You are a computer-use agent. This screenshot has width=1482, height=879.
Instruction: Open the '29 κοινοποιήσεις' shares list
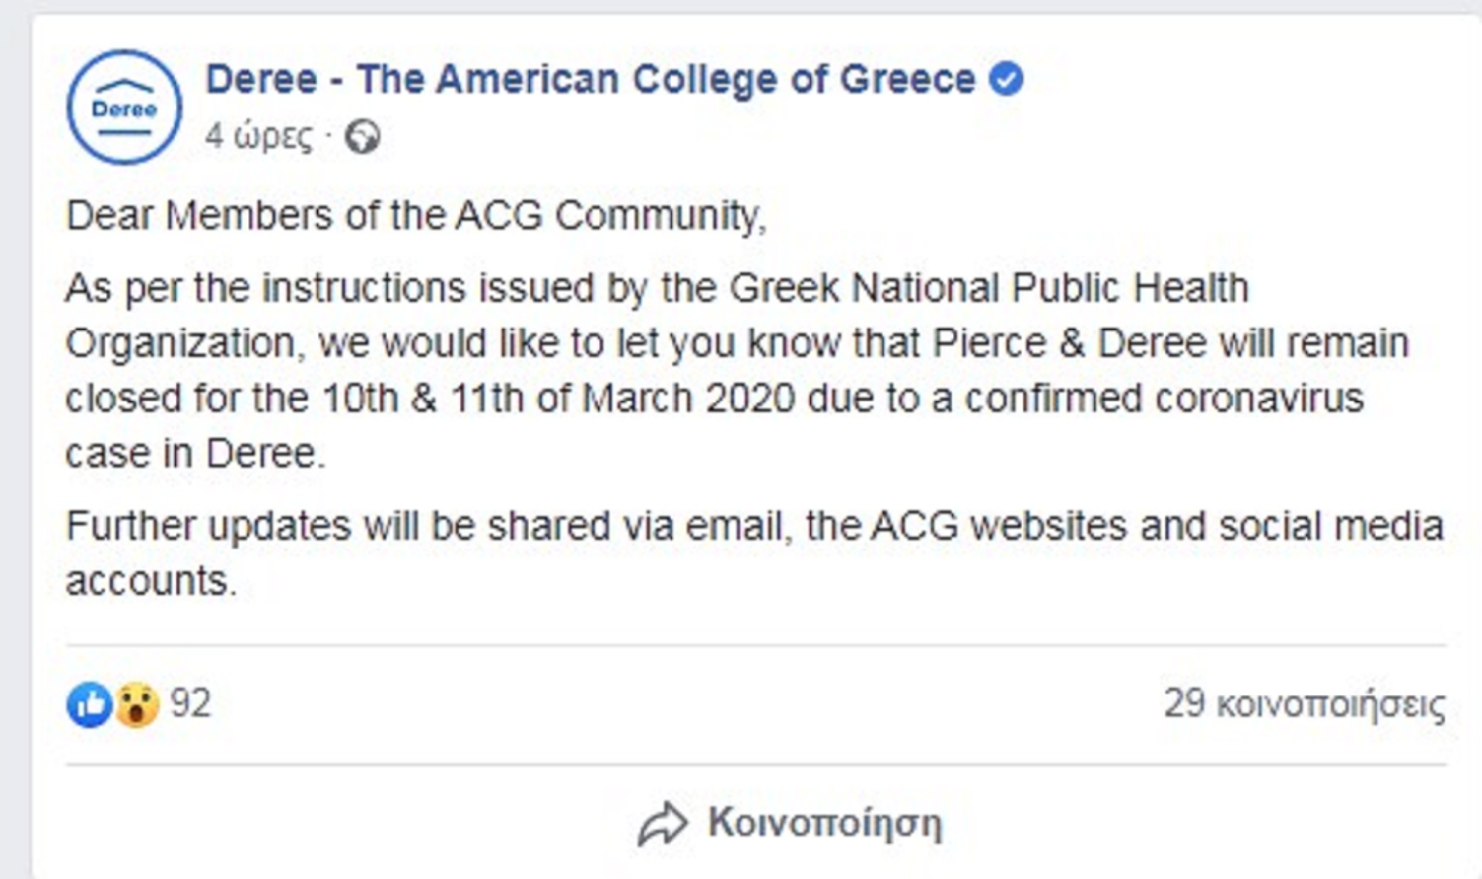tap(1305, 704)
